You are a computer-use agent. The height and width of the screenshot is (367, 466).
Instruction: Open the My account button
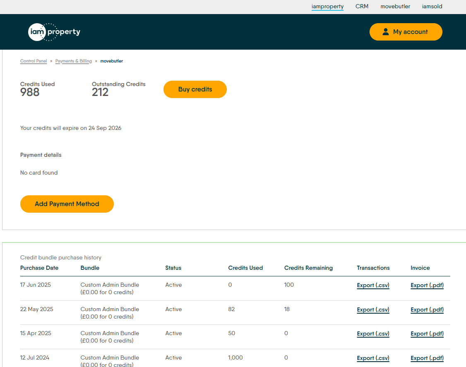[406, 32]
